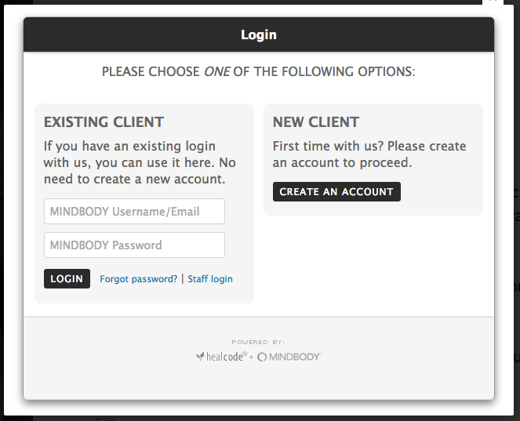
Task: Click the separator between Forgot password and Staff login
Action: click(183, 279)
